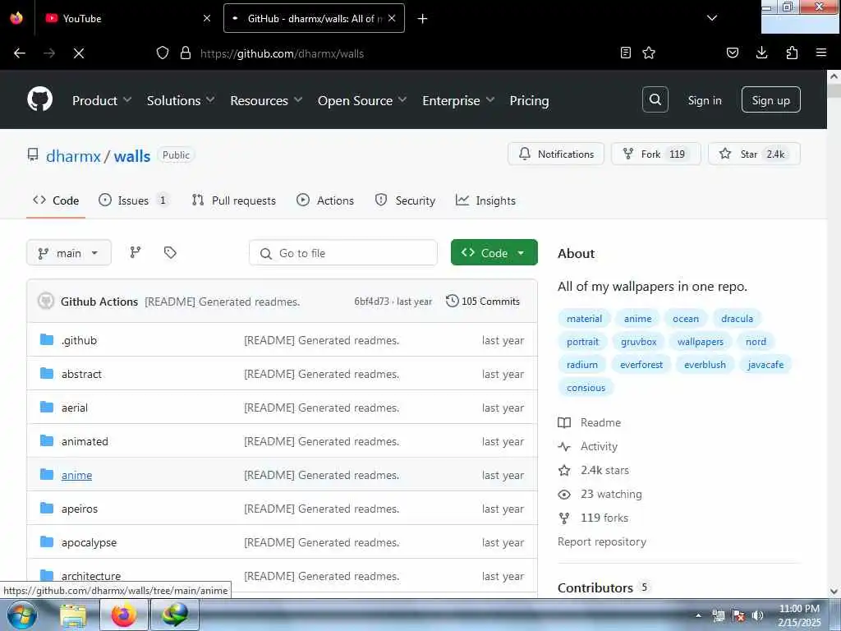Viewport: 841px width, 631px height.
Task: Open the GitHub search magnifier button
Action: click(x=655, y=99)
